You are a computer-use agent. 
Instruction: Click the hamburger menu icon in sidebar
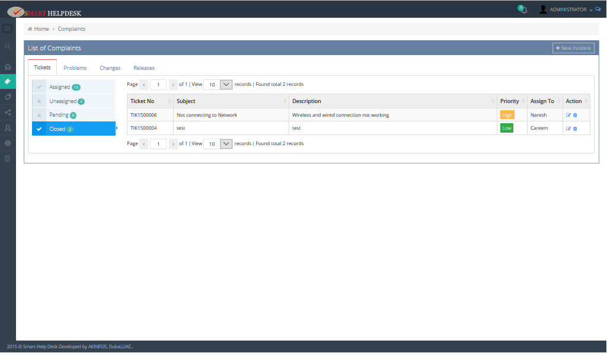[x=8, y=28]
